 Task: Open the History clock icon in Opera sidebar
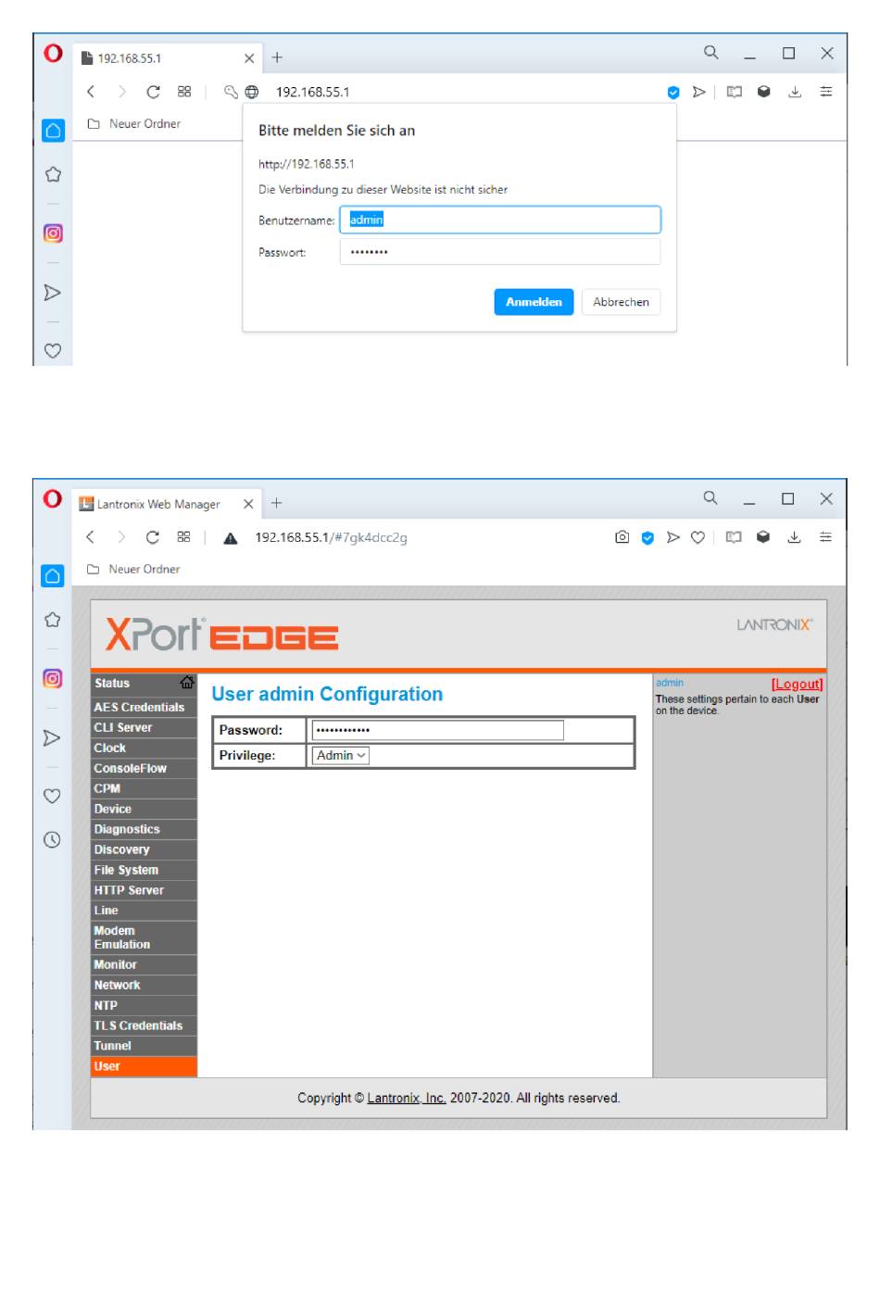53,840
